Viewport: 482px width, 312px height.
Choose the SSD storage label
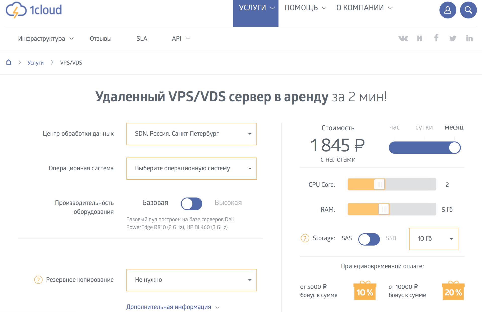[391, 238]
